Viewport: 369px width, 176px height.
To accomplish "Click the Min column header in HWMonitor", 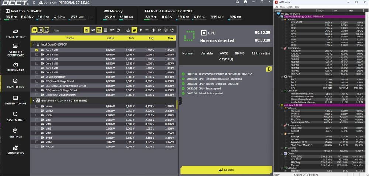I will point(340,11).
